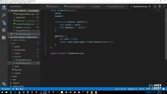Viewport: 167px width, 94px height.
Task: Split the editor with split icon
Action: (x=159, y=7)
